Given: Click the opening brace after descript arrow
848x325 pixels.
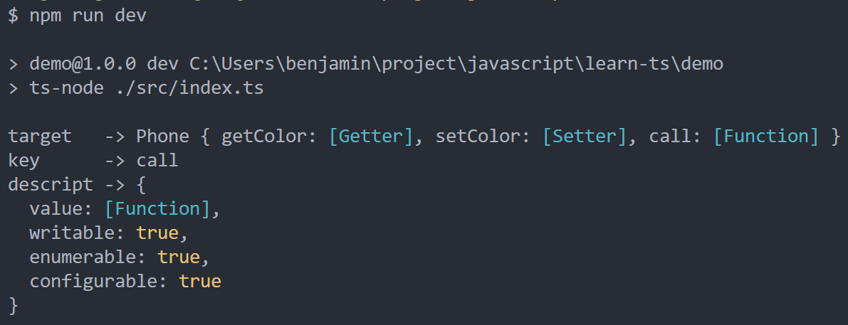Looking at the screenshot, I should coord(141,185).
